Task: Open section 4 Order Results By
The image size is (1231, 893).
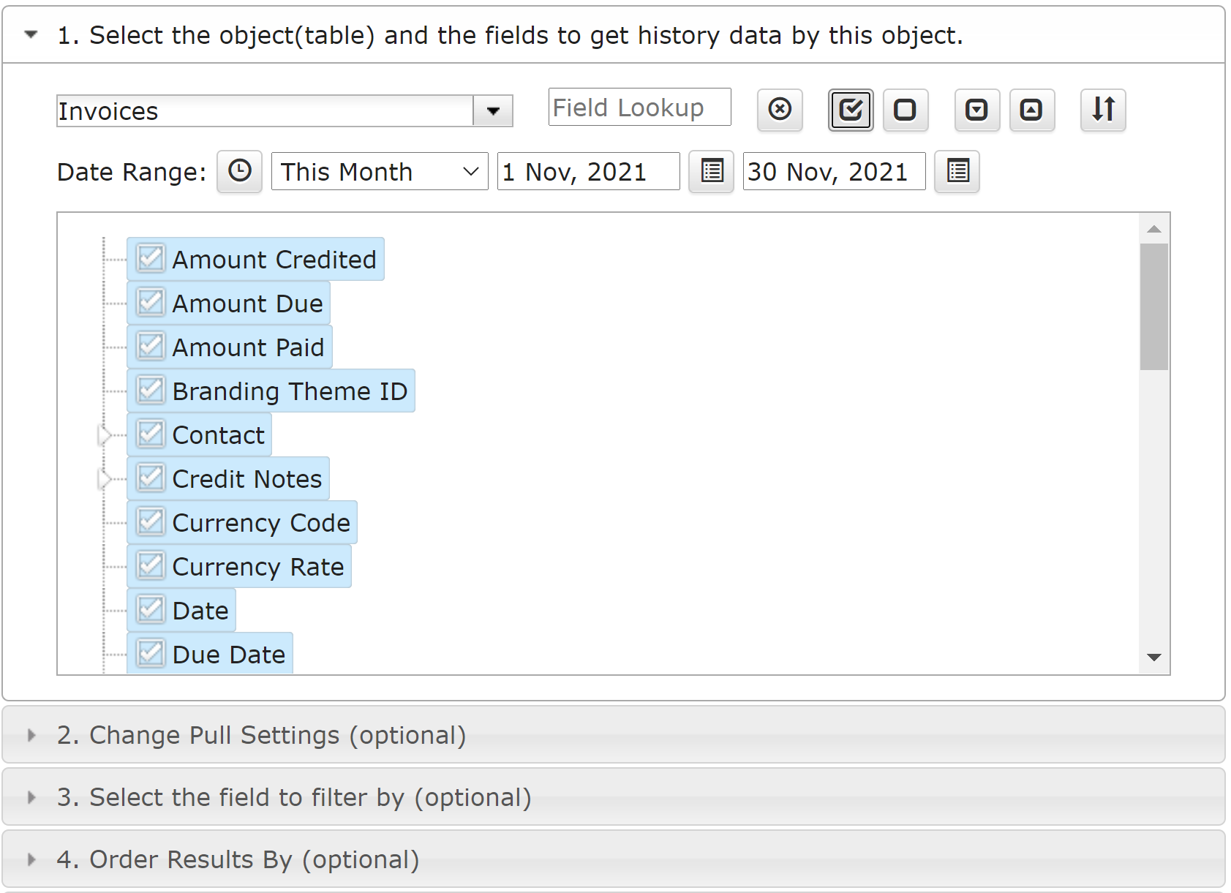Action: coord(238,859)
